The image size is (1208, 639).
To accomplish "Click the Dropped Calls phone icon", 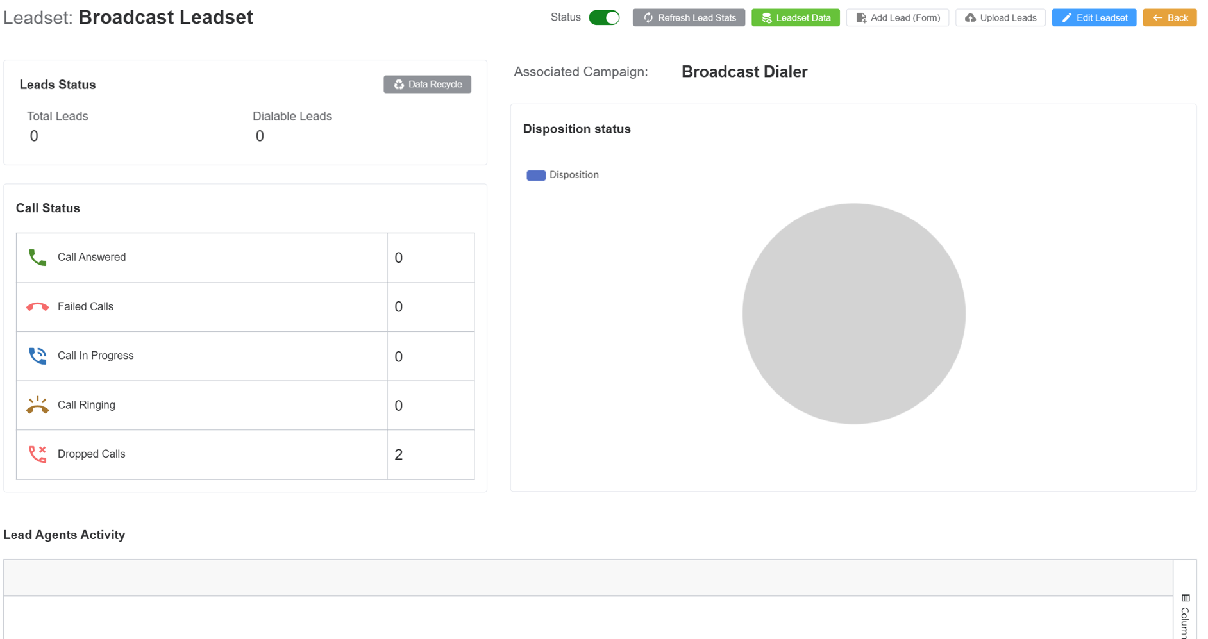I will [37, 454].
